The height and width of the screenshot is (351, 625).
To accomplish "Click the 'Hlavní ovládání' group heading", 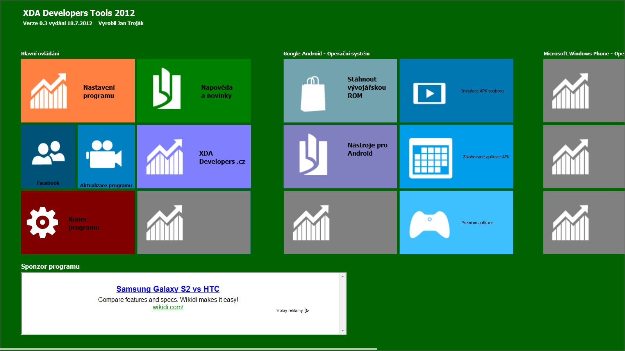I will pyautogui.click(x=40, y=54).
